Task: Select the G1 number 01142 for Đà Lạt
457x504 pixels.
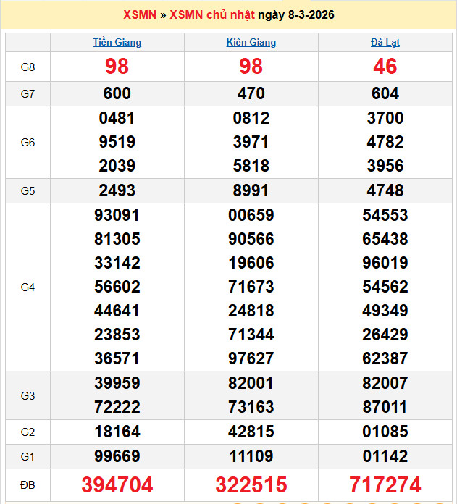Action: (x=385, y=456)
